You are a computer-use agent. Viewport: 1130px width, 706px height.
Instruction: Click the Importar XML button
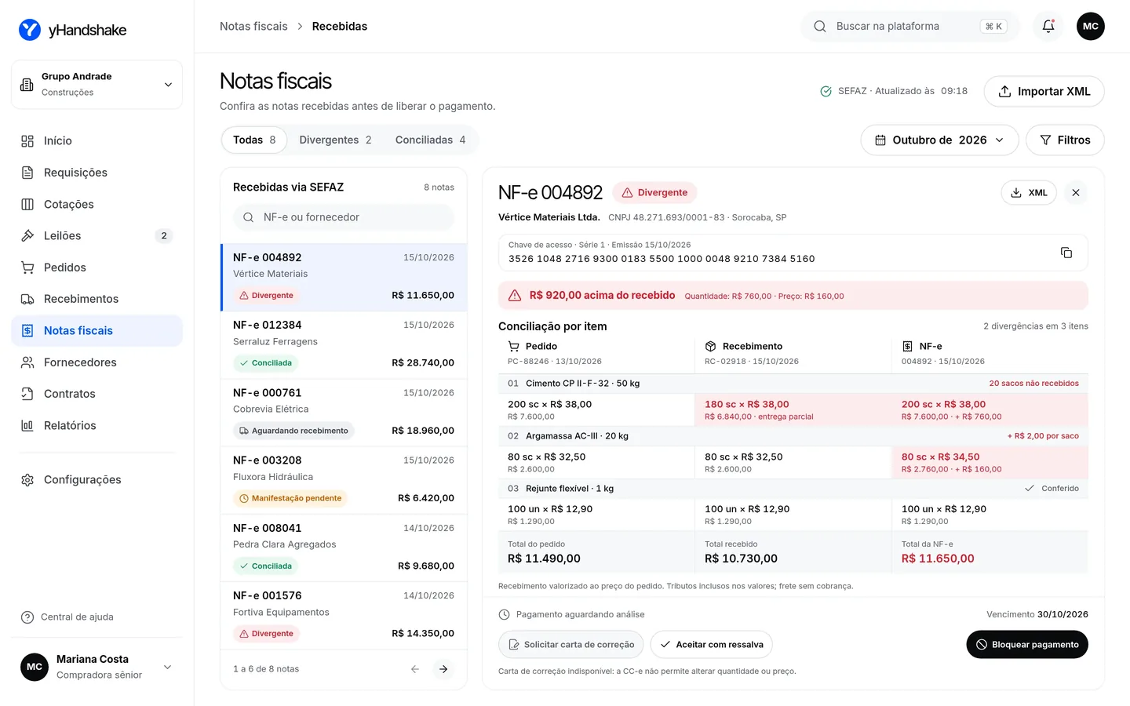point(1044,91)
